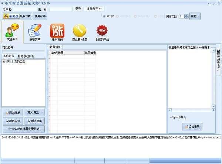Click the 登录 login button
The width and height of the screenshot is (222, 164).
pos(78,8)
